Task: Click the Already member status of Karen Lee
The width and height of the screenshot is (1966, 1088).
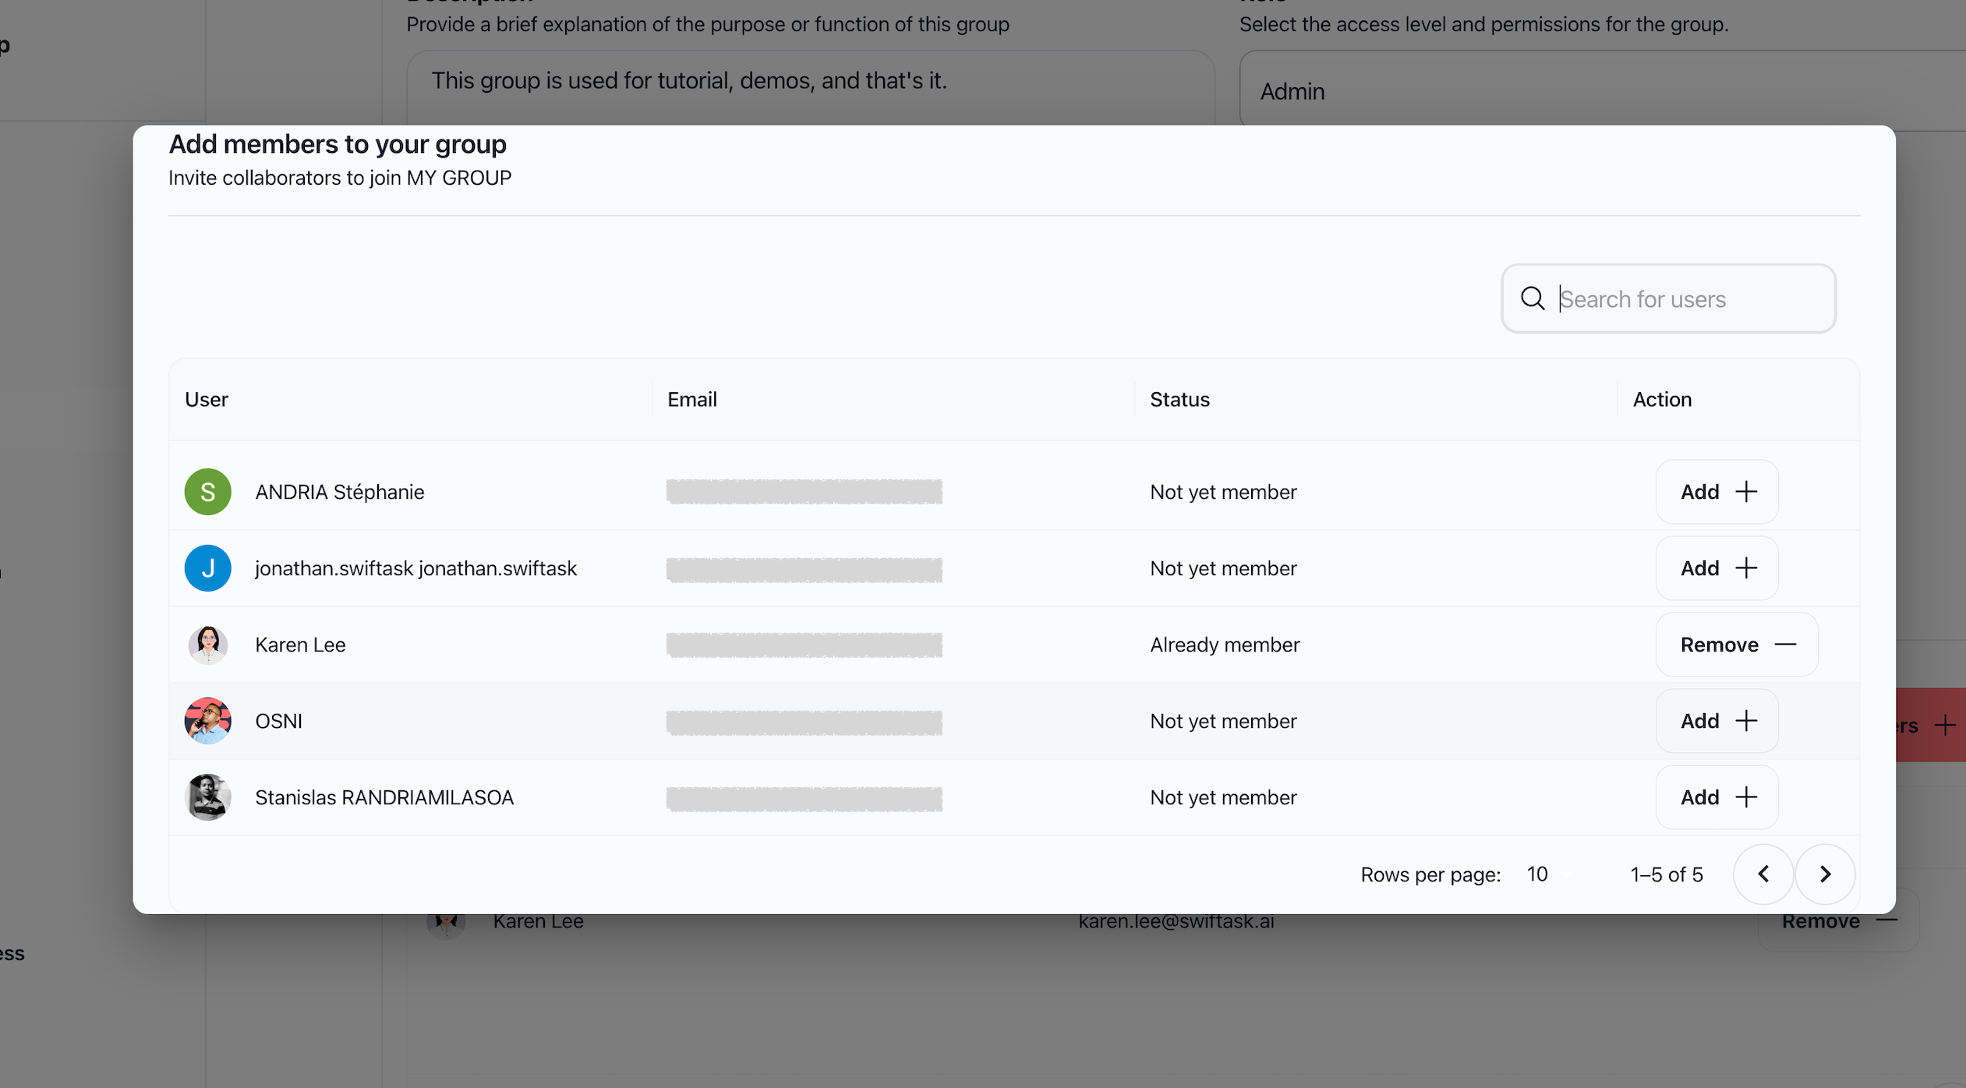Action: 1225,645
